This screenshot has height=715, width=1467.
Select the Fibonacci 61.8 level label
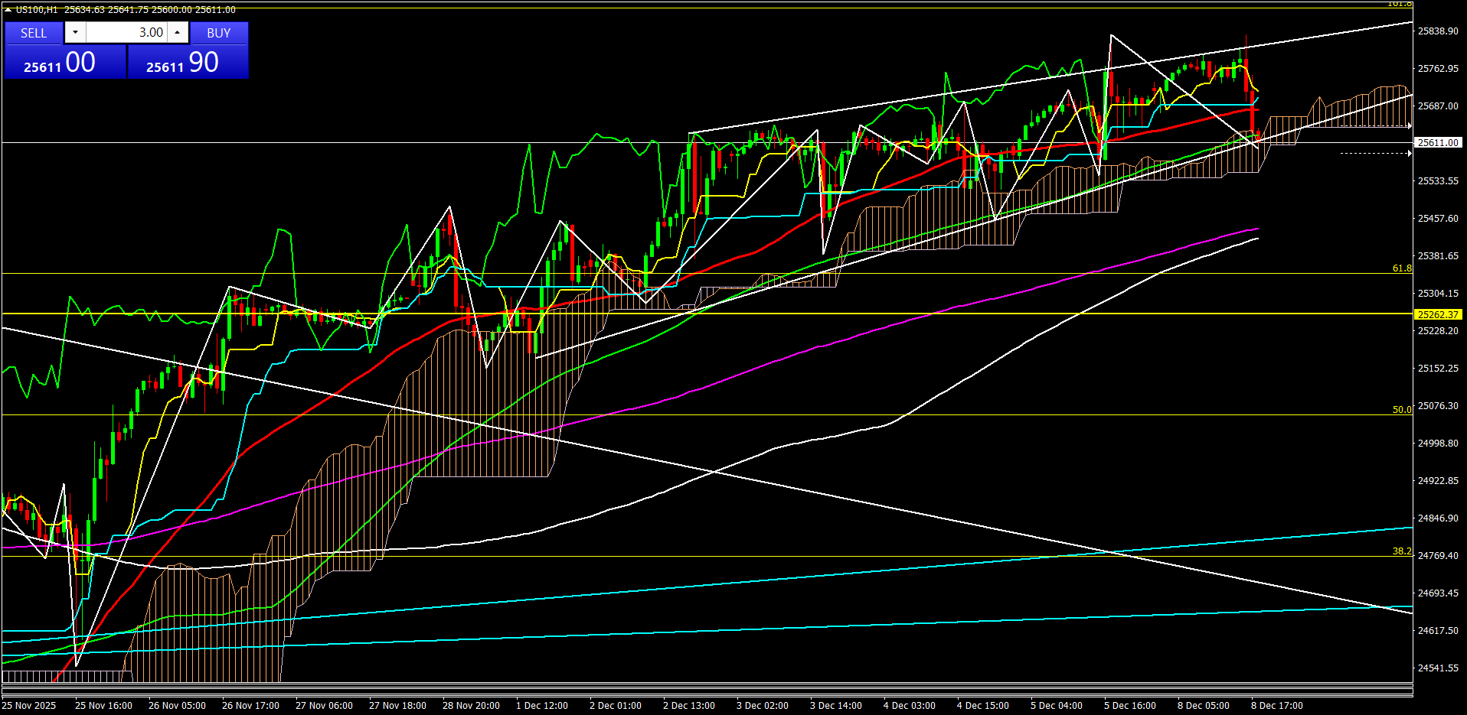1401,268
